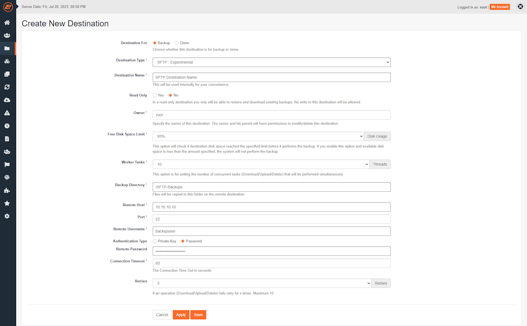Click the 'Logged in as: root' text
Screen dimensions: 527x326
click(x=472, y=7)
